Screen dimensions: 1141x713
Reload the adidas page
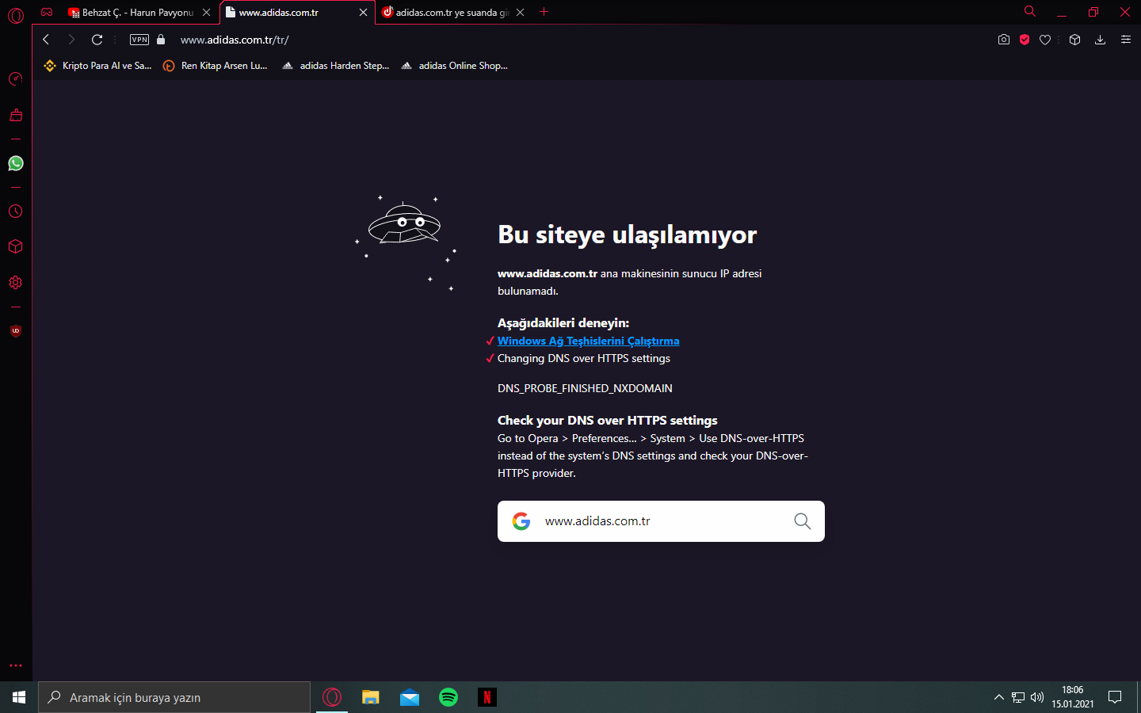pyautogui.click(x=97, y=40)
